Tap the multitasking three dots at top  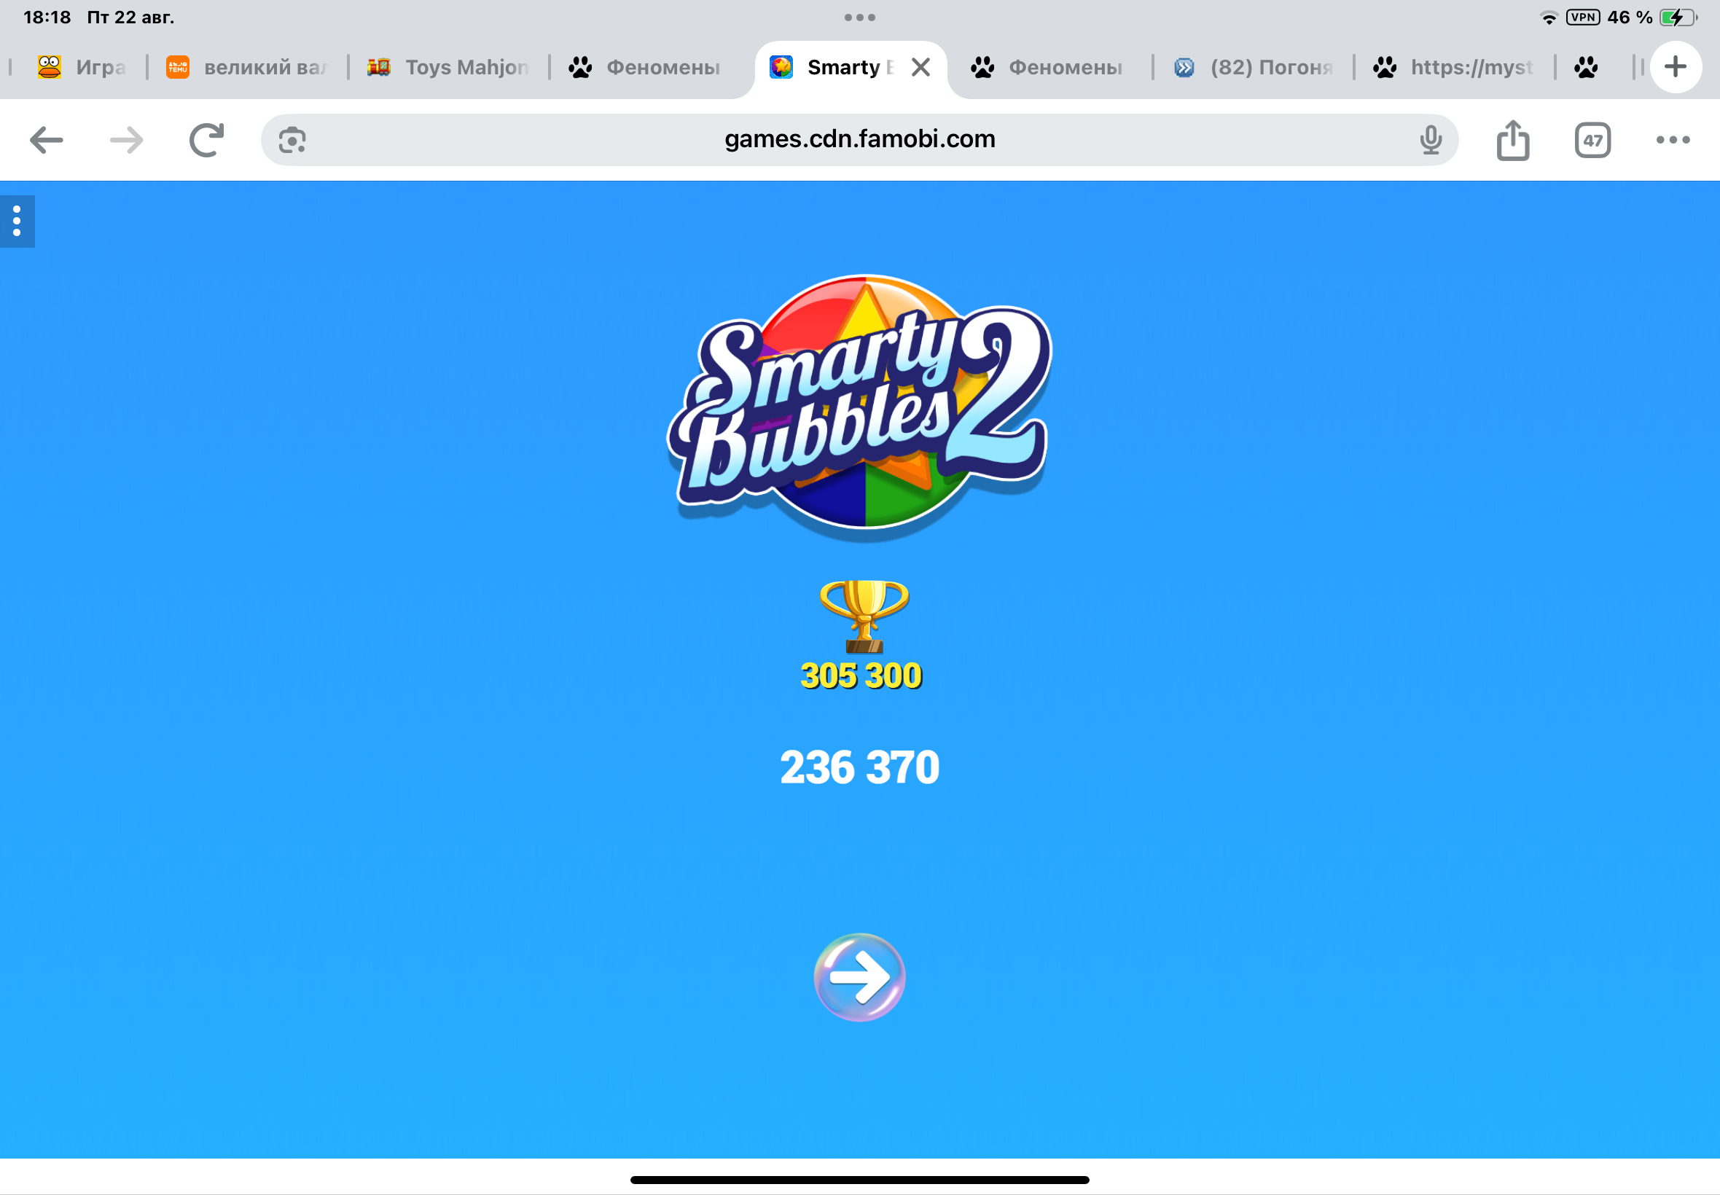tap(859, 17)
